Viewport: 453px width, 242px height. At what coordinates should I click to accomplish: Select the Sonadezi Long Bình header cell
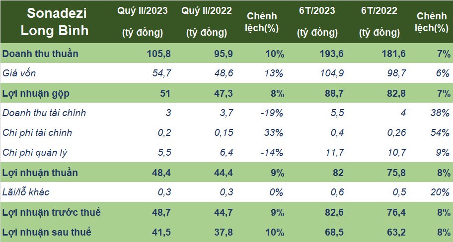(x=55, y=22)
